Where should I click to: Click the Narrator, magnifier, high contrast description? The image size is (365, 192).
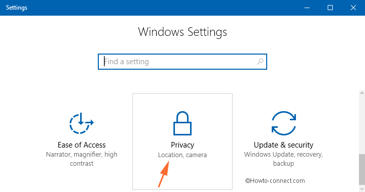[82, 159]
